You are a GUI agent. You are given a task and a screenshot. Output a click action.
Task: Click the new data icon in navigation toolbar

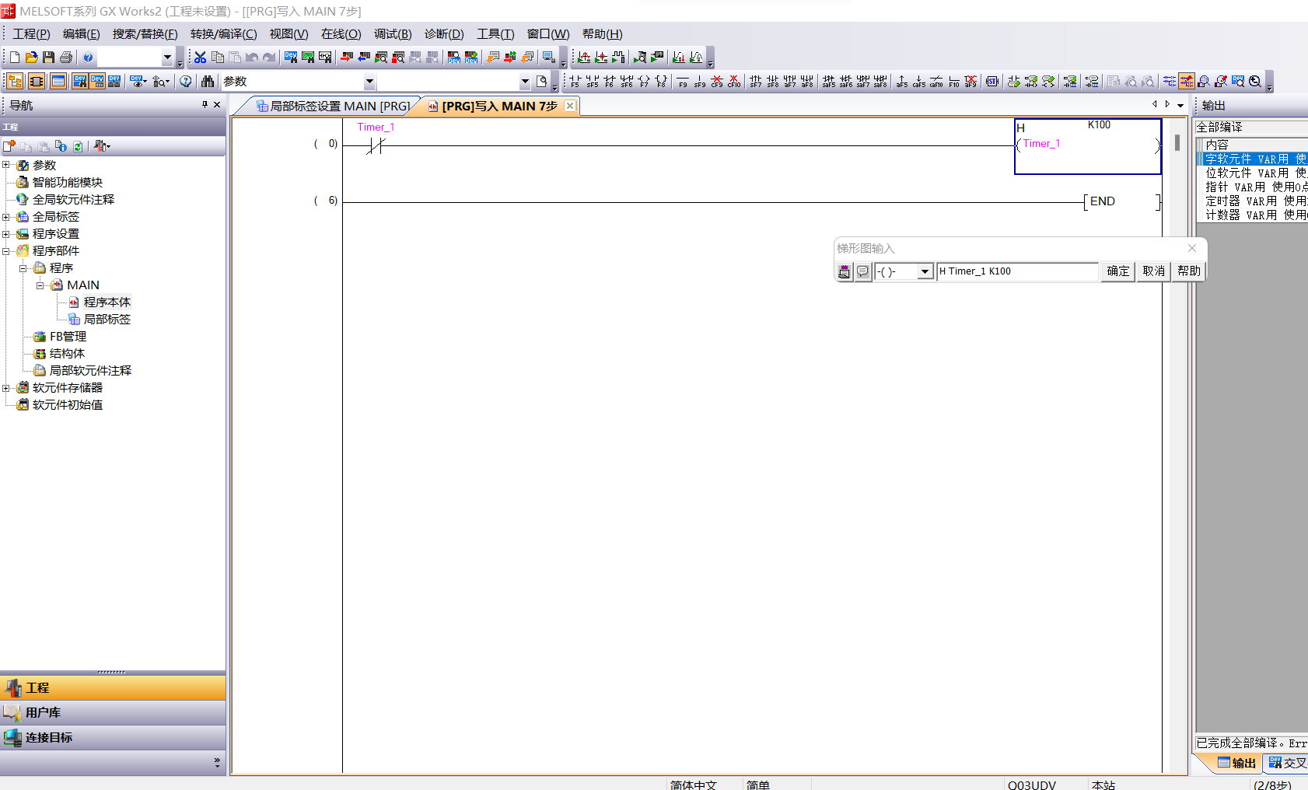(x=9, y=146)
